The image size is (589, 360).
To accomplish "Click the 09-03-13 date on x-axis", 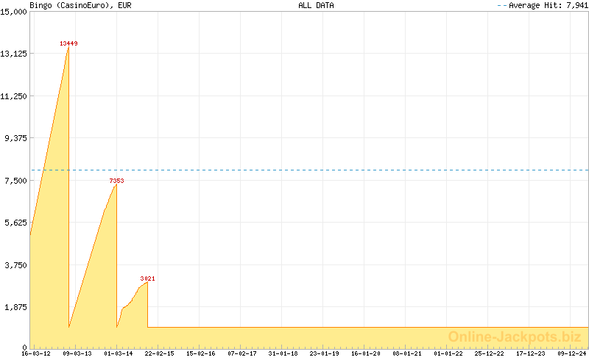I will point(77,353).
